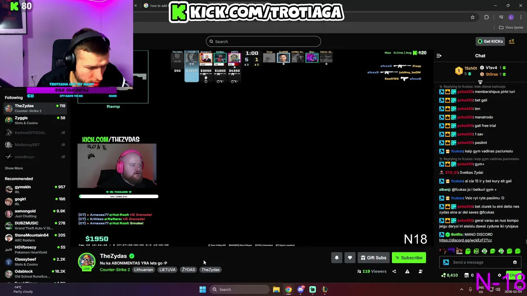Image resolution: width=527 pixels, height=296 pixels.
Task: Open Chrome extensions puzzle icon
Action: tap(487, 17)
